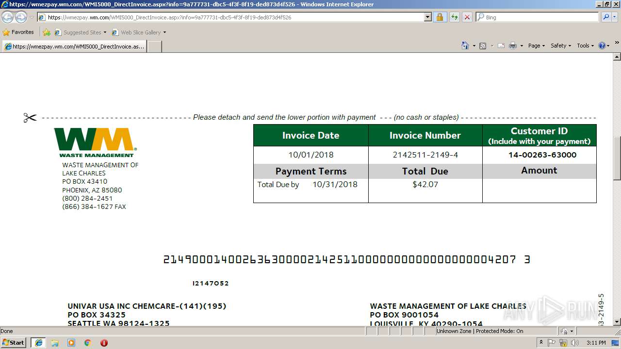This screenshot has height=349, width=621.
Task: Click the Invoice Date header cell
Action: pos(311,135)
